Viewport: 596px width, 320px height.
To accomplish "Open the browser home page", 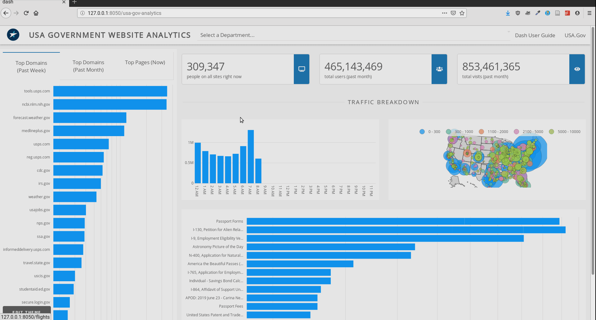I will pos(36,13).
